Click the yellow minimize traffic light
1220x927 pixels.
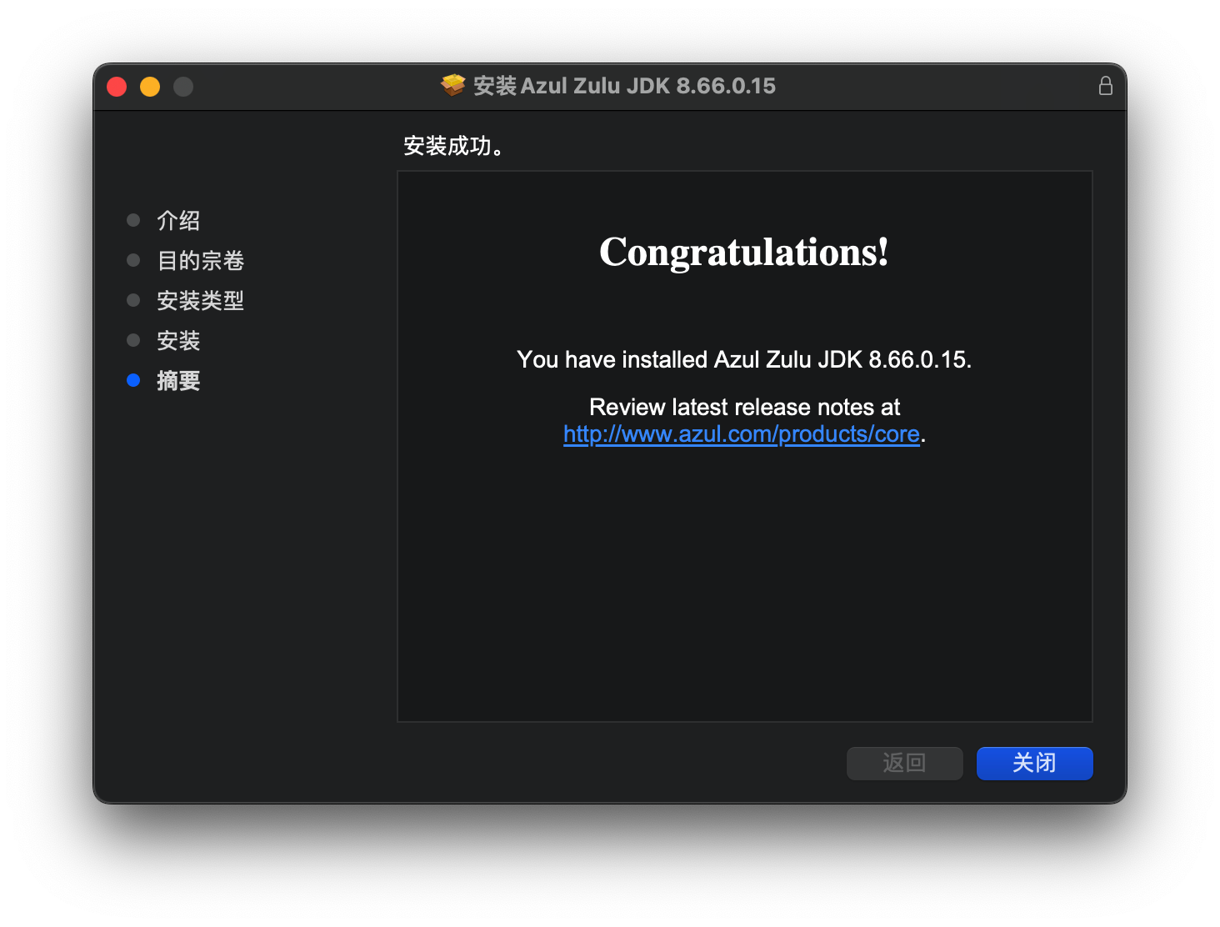click(150, 86)
